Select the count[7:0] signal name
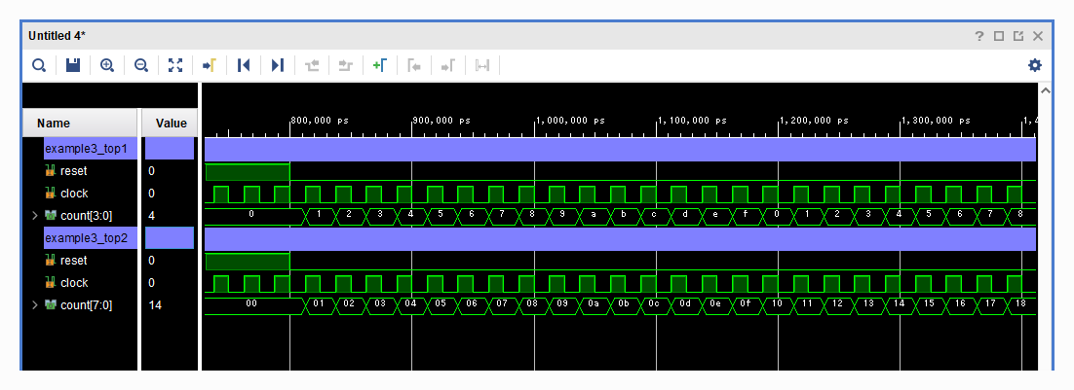Image resolution: width=1074 pixels, height=390 pixels. [x=87, y=305]
